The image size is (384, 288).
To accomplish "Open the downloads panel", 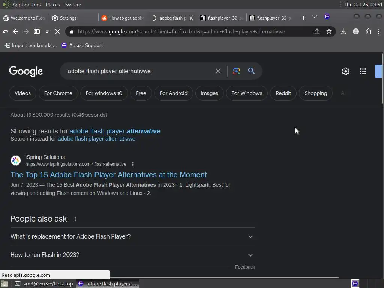I will [x=343, y=31].
